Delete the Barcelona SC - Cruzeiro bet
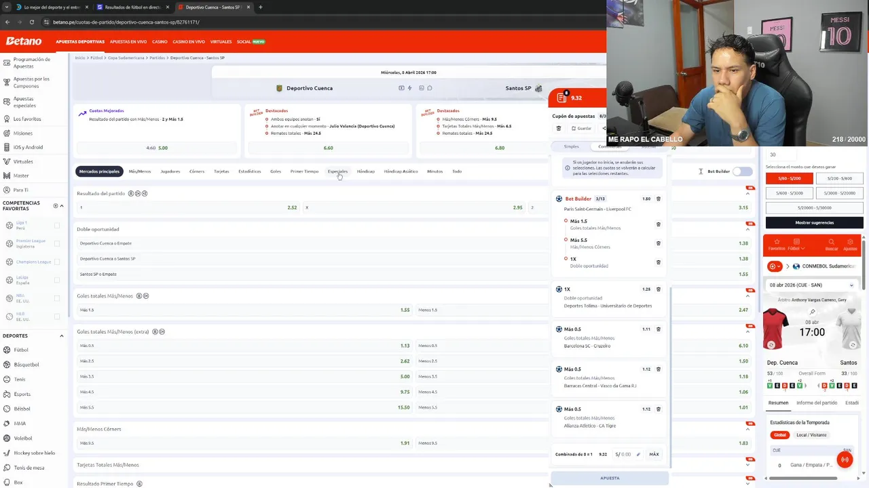 (x=658, y=329)
